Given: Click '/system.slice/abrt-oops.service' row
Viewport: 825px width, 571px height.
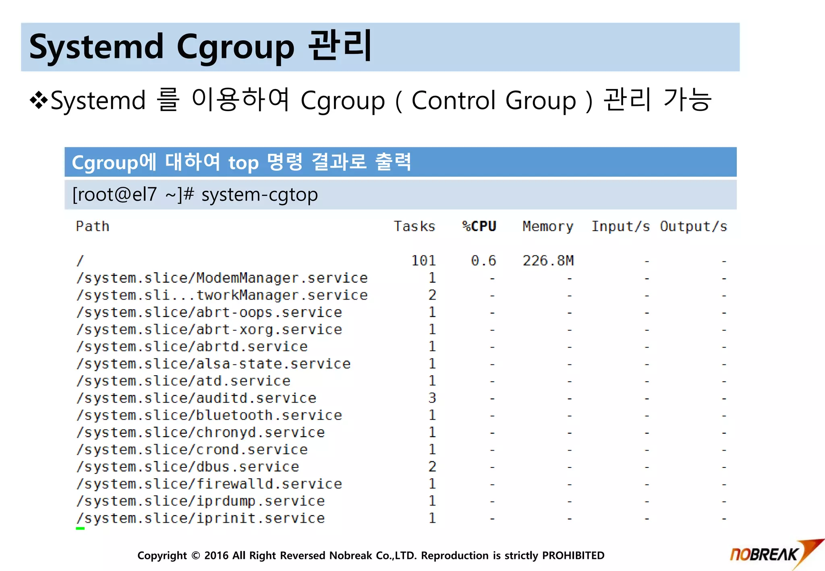Looking at the screenshot, I should (x=401, y=312).
